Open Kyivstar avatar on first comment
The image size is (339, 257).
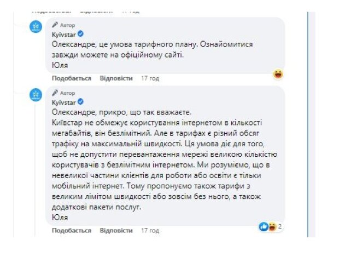[36, 27]
